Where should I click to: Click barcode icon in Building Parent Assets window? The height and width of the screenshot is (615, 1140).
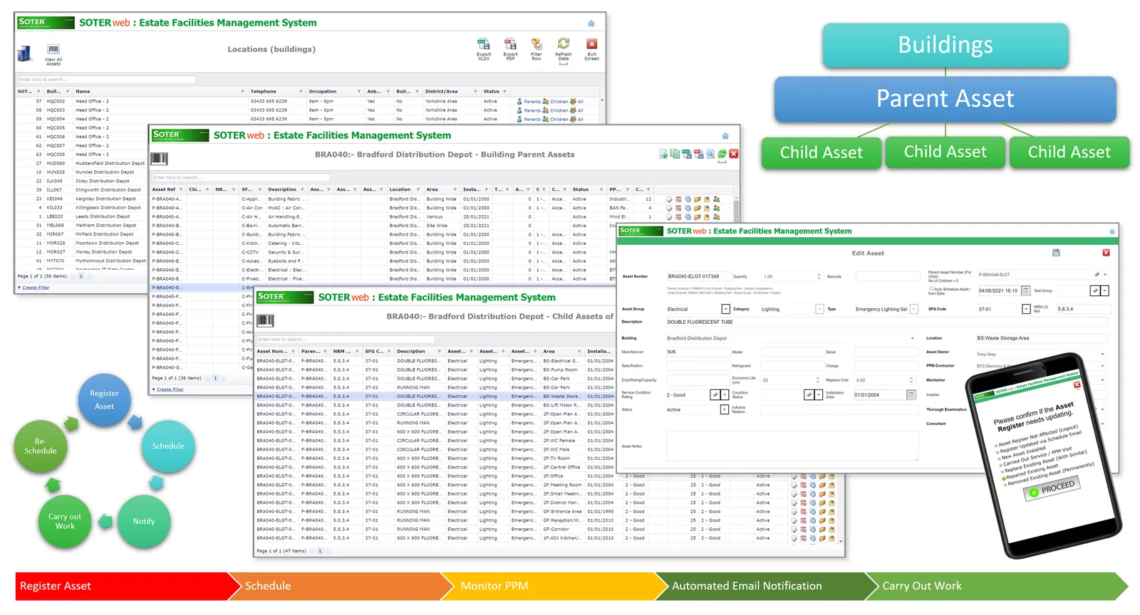pos(159,158)
